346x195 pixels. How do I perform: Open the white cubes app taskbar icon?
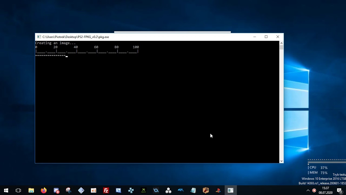point(168,190)
